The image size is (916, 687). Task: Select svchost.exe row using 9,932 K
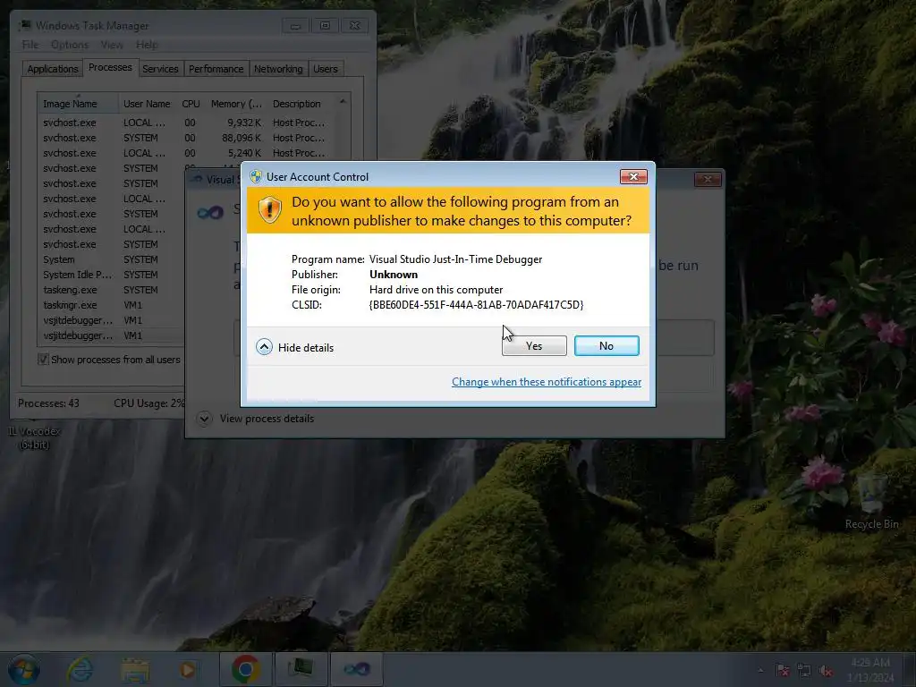tap(193, 123)
